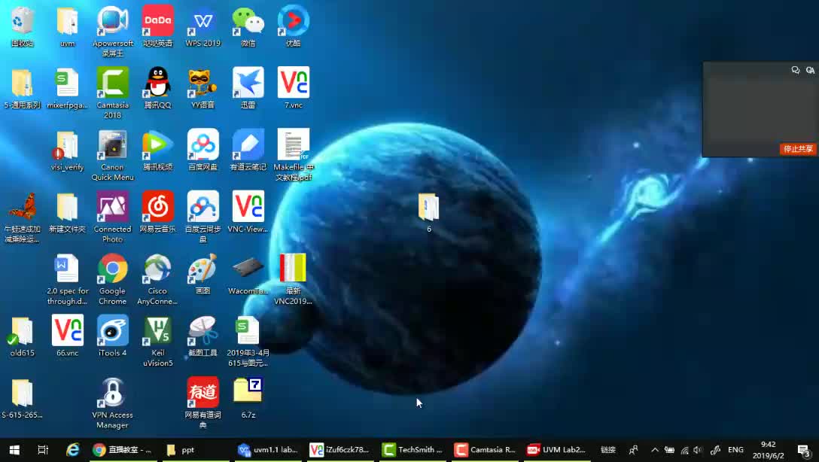This screenshot has height=462, width=819.
Task: Select the folder named 6
Action: [429, 212]
